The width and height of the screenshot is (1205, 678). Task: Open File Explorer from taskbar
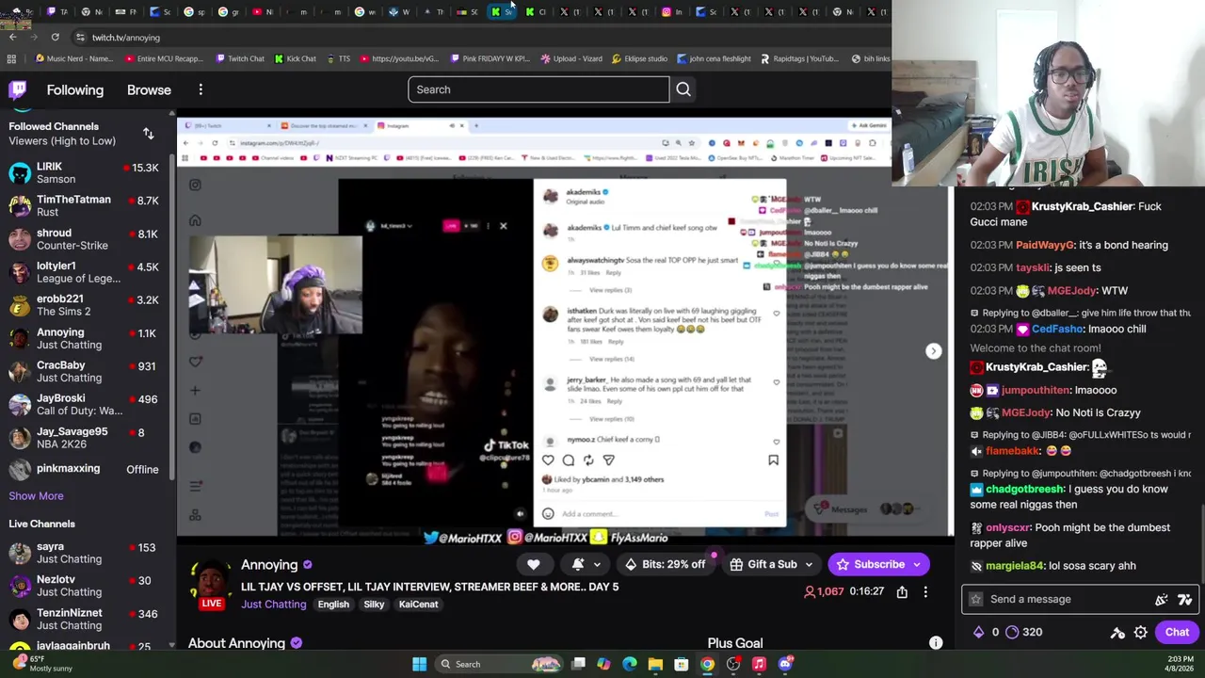tap(655, 664)
